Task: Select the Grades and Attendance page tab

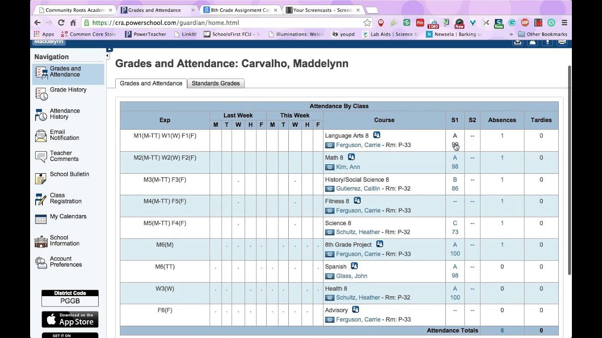Action: pos(151,84)
